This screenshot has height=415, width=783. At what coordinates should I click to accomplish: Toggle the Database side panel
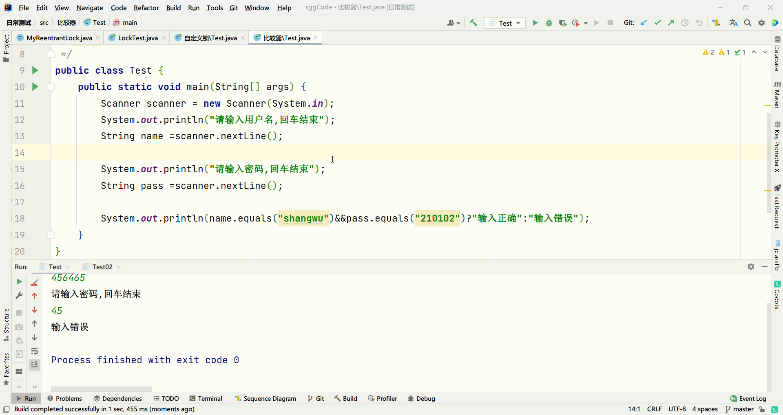coord(777,53)
